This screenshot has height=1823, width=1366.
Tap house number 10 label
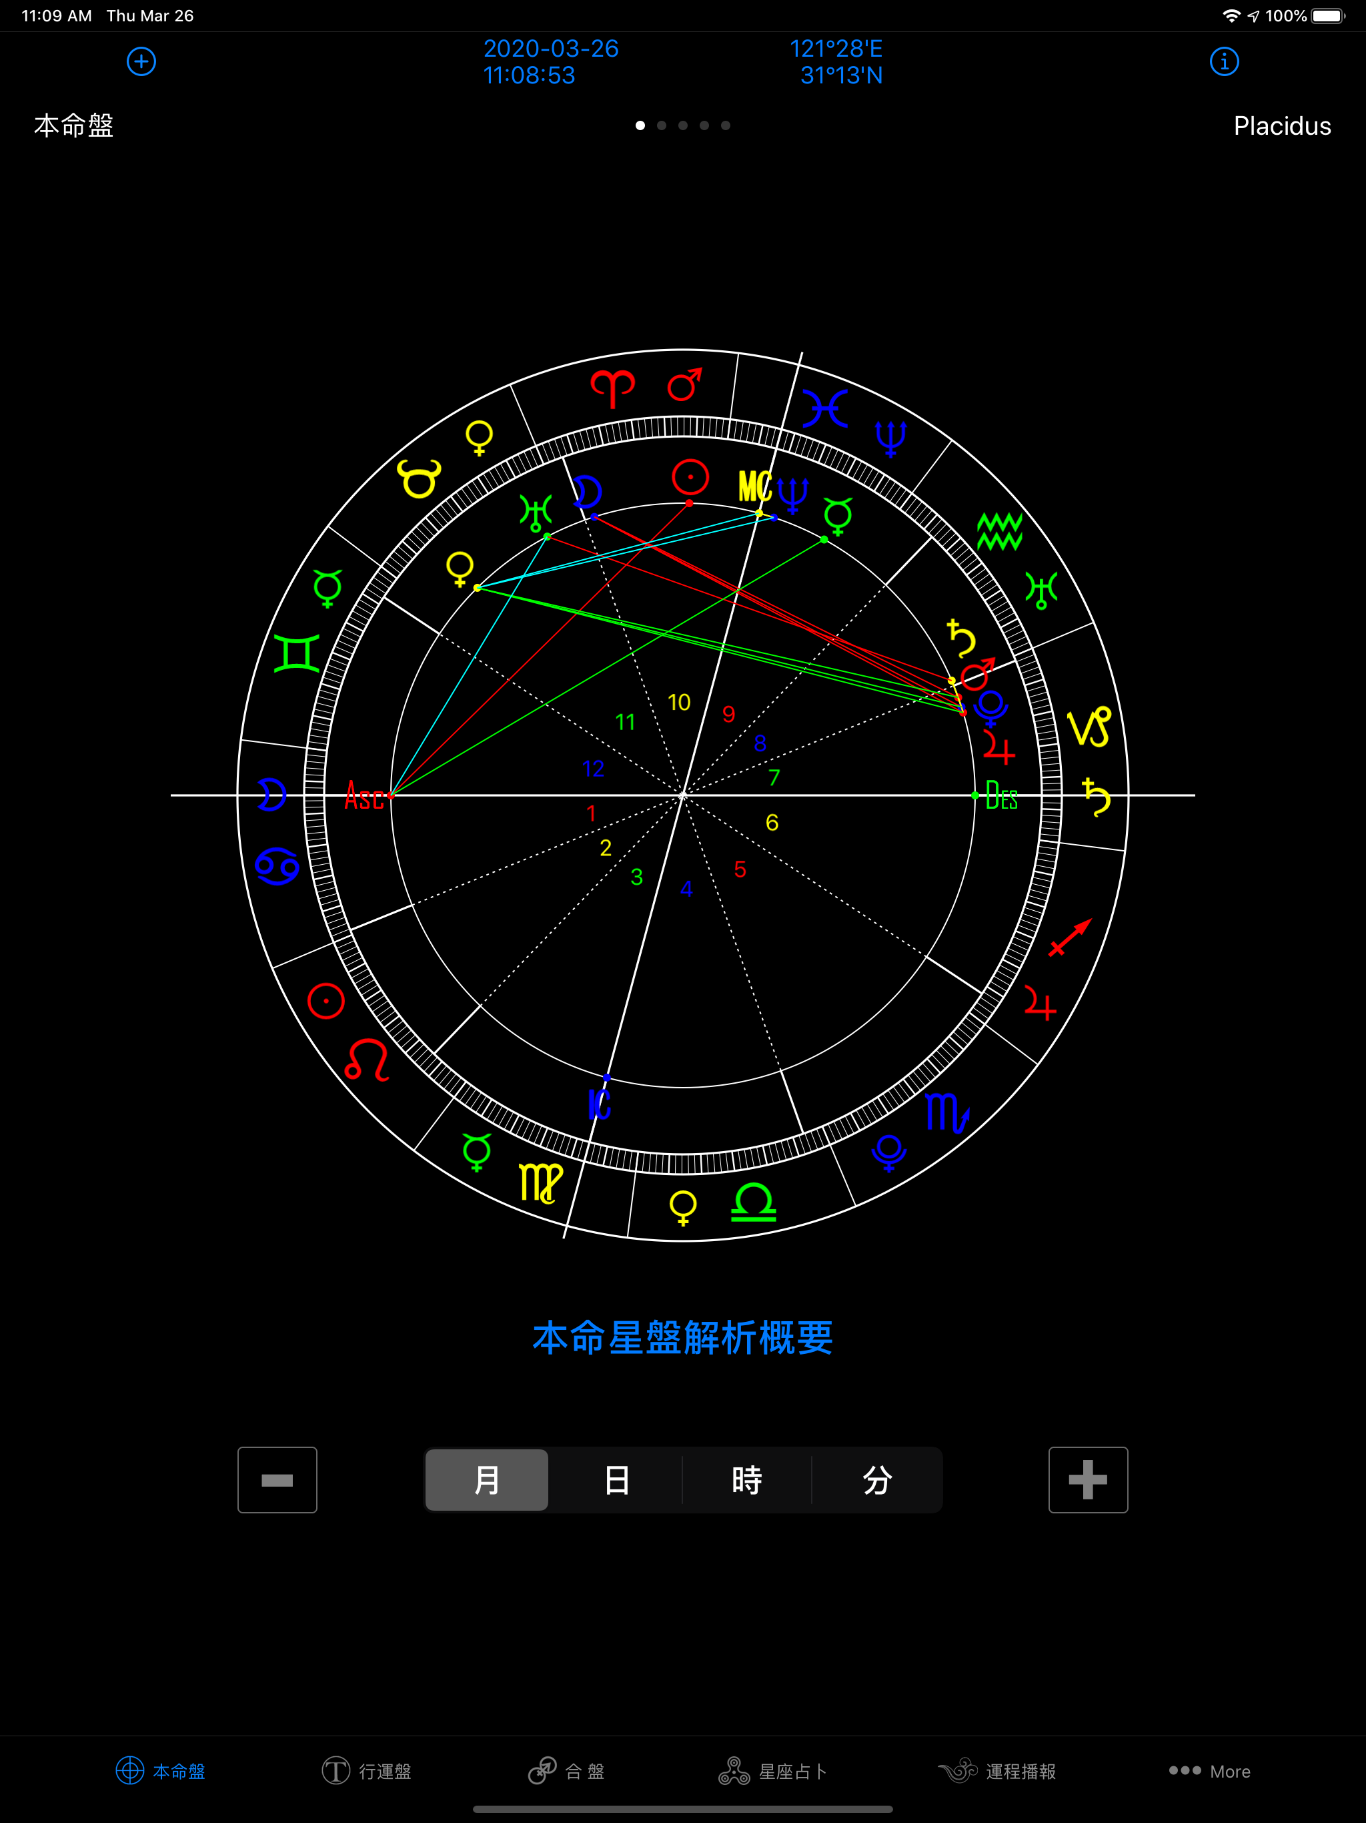679,702
